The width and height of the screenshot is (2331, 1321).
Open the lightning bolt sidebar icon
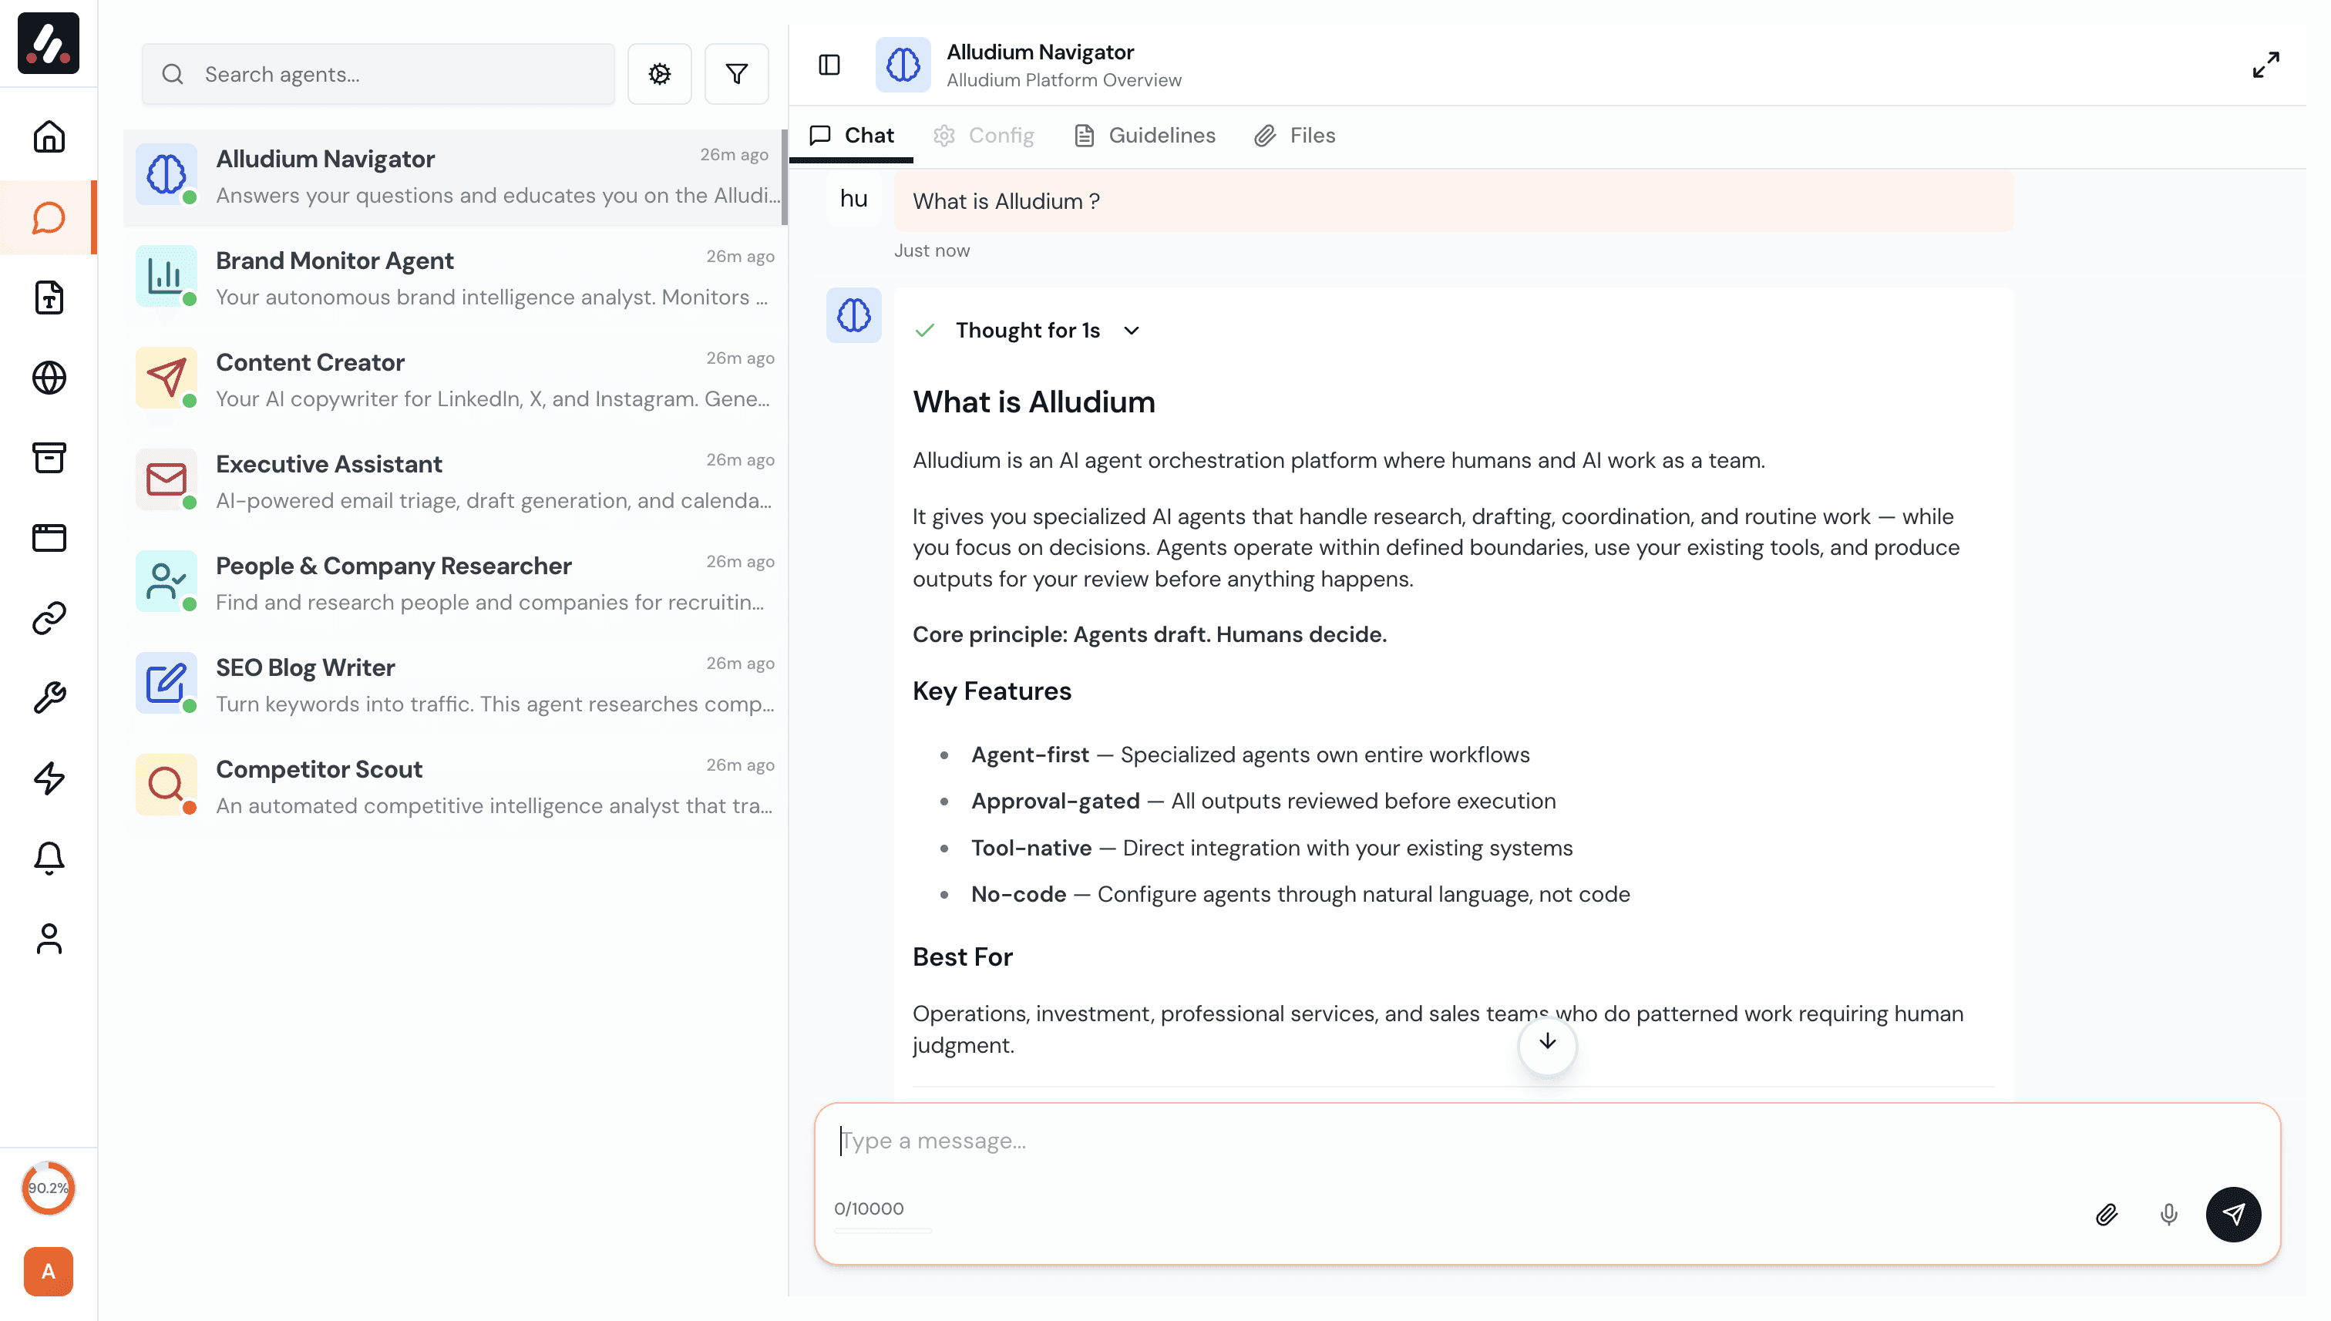click(49, 778)
